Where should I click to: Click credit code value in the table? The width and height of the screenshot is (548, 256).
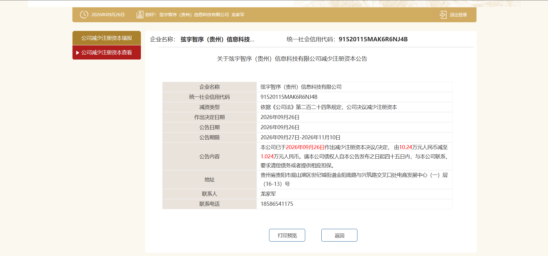[x=289, y=97]
